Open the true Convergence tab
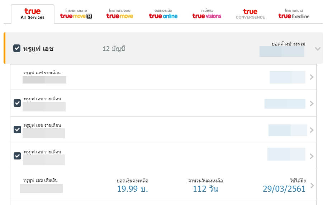Screen dimensions: 328x205 250,14
